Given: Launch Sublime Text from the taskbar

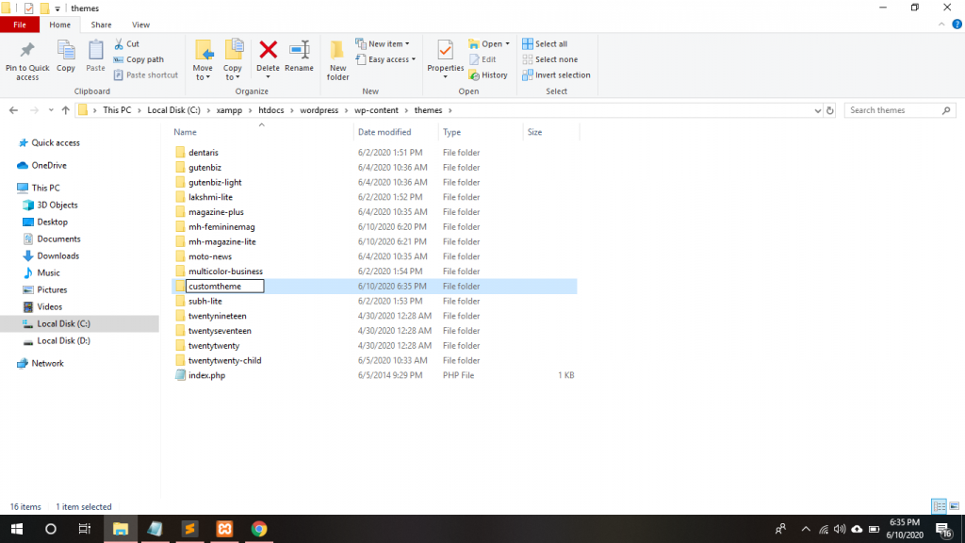Looking at the screenshot, I should (x=189, y=529).
